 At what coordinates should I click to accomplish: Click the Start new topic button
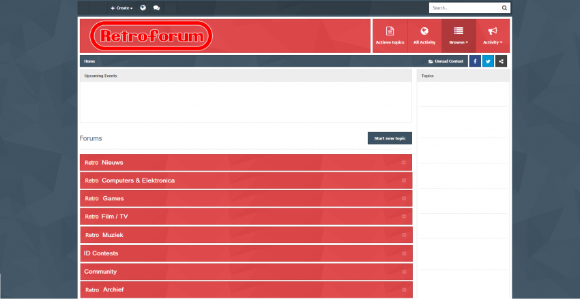(390, 138)
